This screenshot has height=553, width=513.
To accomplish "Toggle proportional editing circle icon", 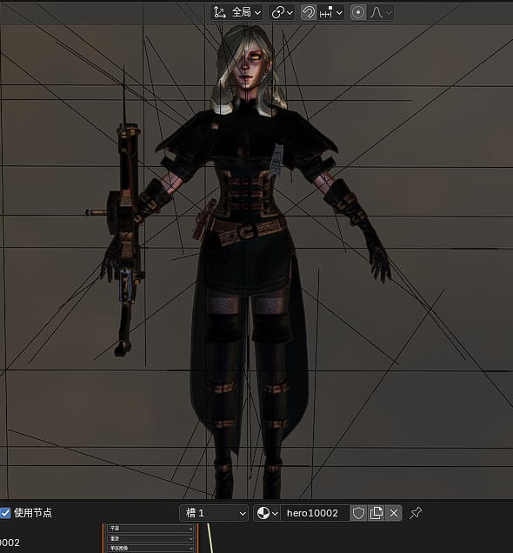I will pos(358,13).
